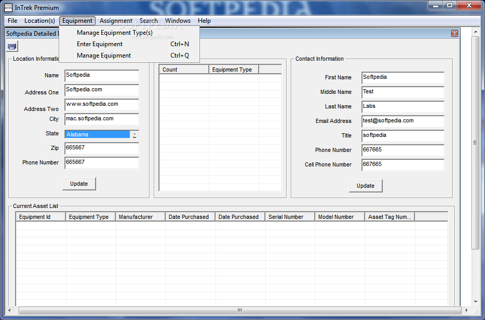Collapse the open Equipment menu

point(77,21)
